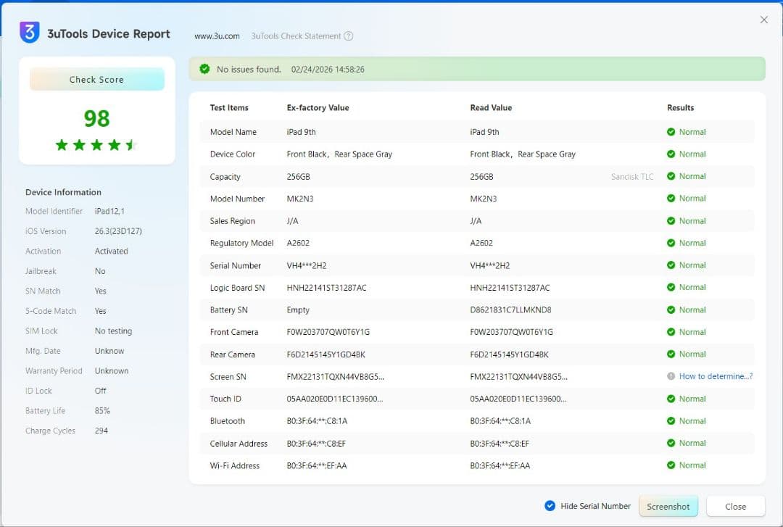783x527 pixels.
Task: Click the 'Empty' ex-factory Battery SN value
Action: click(x=298, y=310)
